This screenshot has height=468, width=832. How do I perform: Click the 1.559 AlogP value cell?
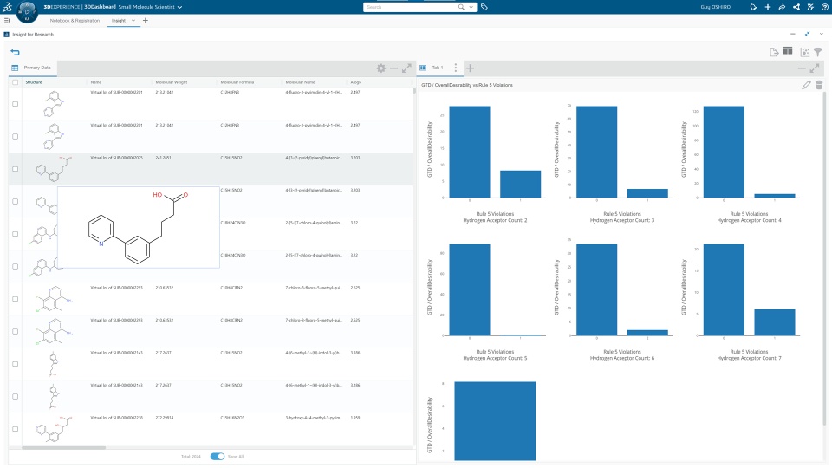355,418
